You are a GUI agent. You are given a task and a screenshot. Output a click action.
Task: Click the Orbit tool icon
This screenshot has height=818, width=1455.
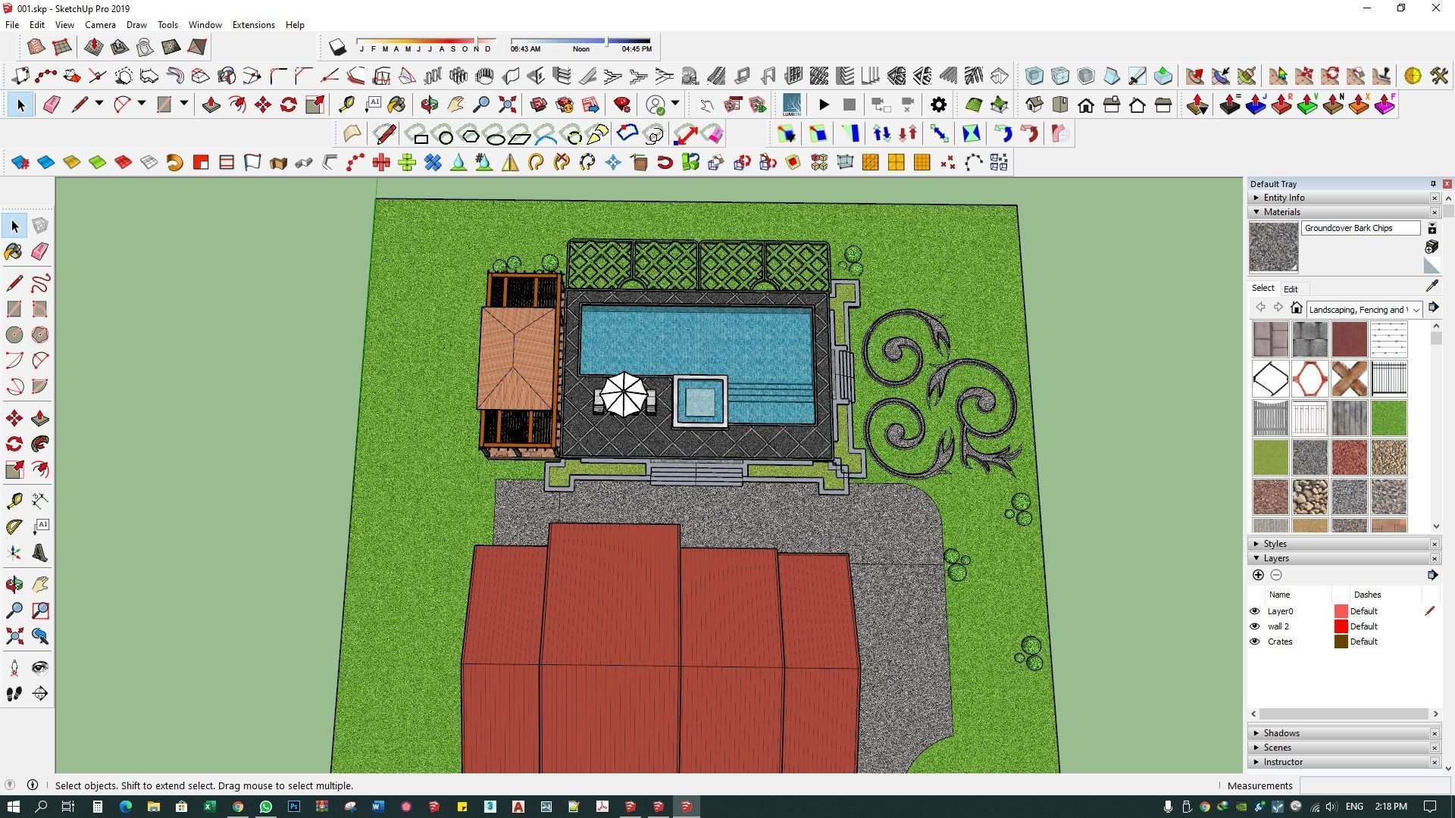coord(14,584)
